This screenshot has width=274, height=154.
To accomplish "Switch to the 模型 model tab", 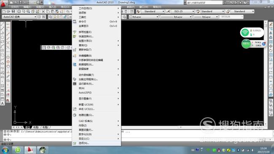I will click(27, 127).
